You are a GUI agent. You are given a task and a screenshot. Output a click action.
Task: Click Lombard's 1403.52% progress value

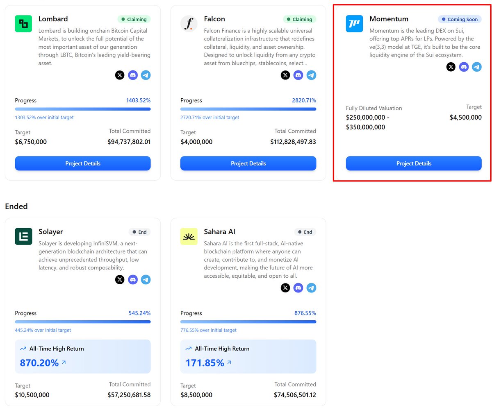coord(139,100)
